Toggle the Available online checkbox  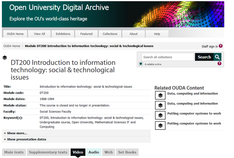coord(141,64)
